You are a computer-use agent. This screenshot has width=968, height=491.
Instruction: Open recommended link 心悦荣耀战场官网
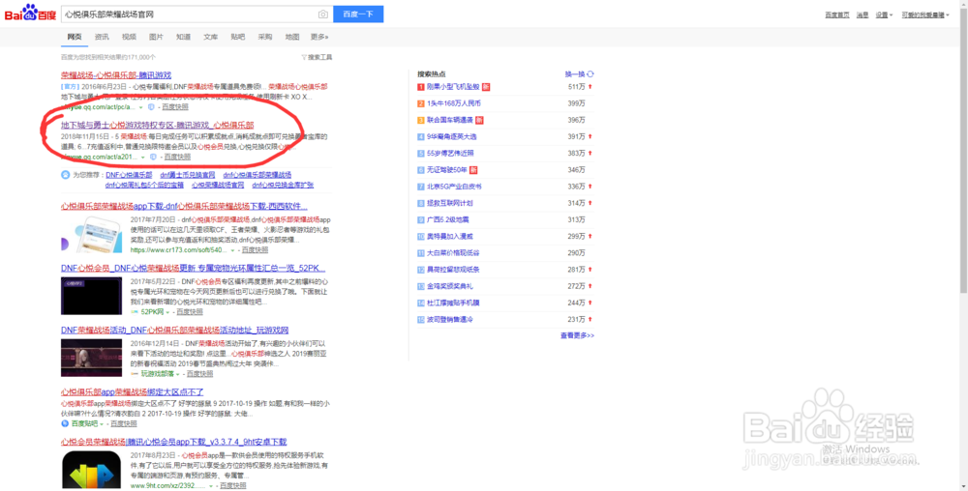point(217,185)
